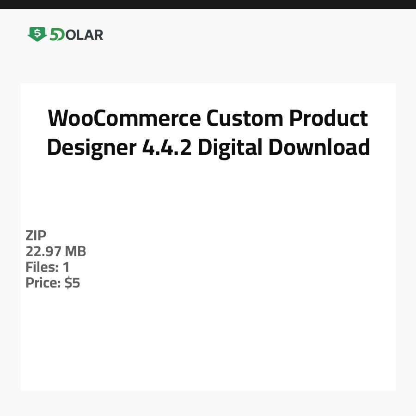Click the word "WooCommerce" in the title

124,119
